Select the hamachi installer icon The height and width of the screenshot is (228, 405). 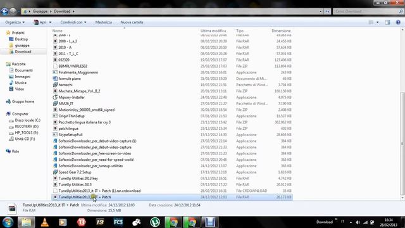pos(55,85)
